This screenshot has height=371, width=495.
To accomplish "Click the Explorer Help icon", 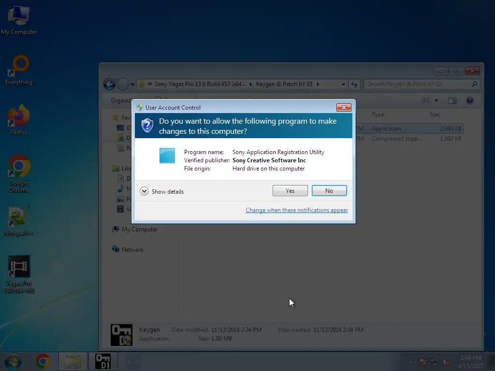I will coord(470,100).
